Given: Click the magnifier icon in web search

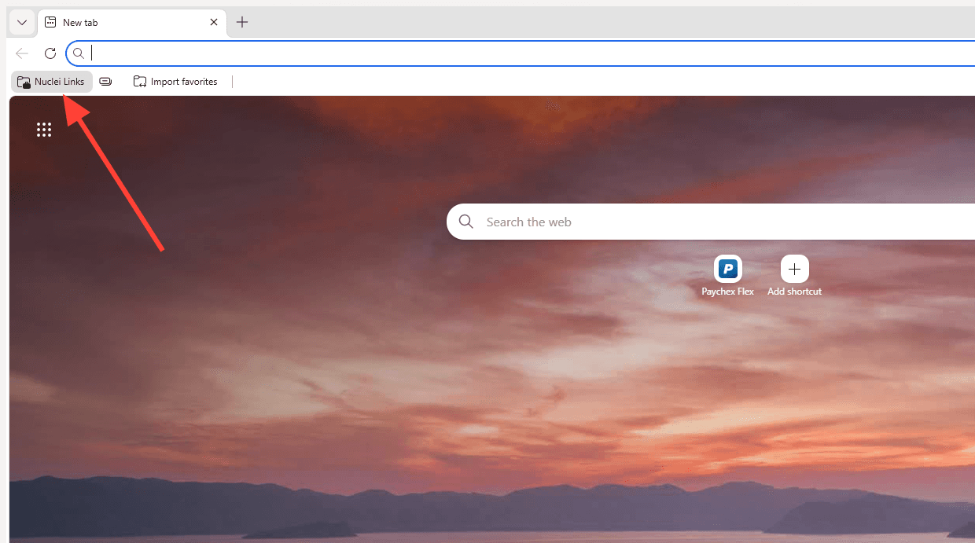Looking at the screenshot, I should [466, 222].
